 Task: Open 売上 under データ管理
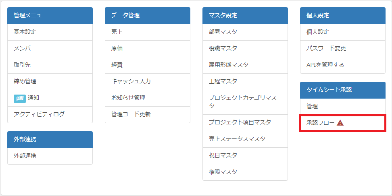[148, 32]
